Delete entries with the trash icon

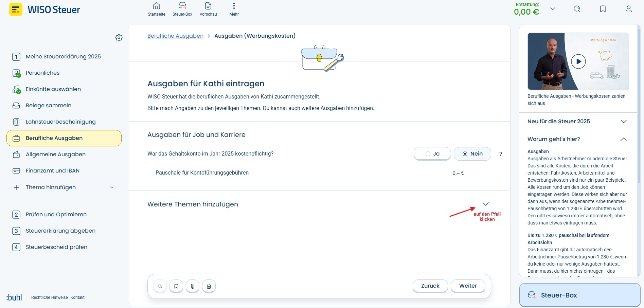click(x=209, y=286)
